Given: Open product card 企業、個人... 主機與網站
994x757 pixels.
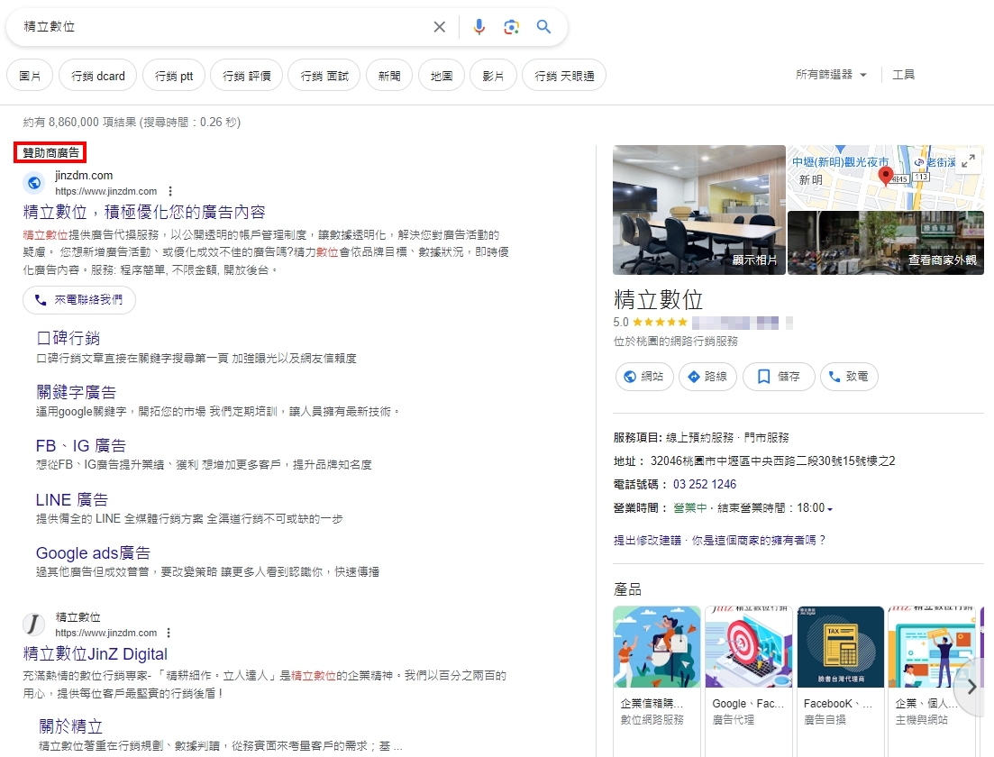Looking at the screenshot, I should [x=932, y=679].
